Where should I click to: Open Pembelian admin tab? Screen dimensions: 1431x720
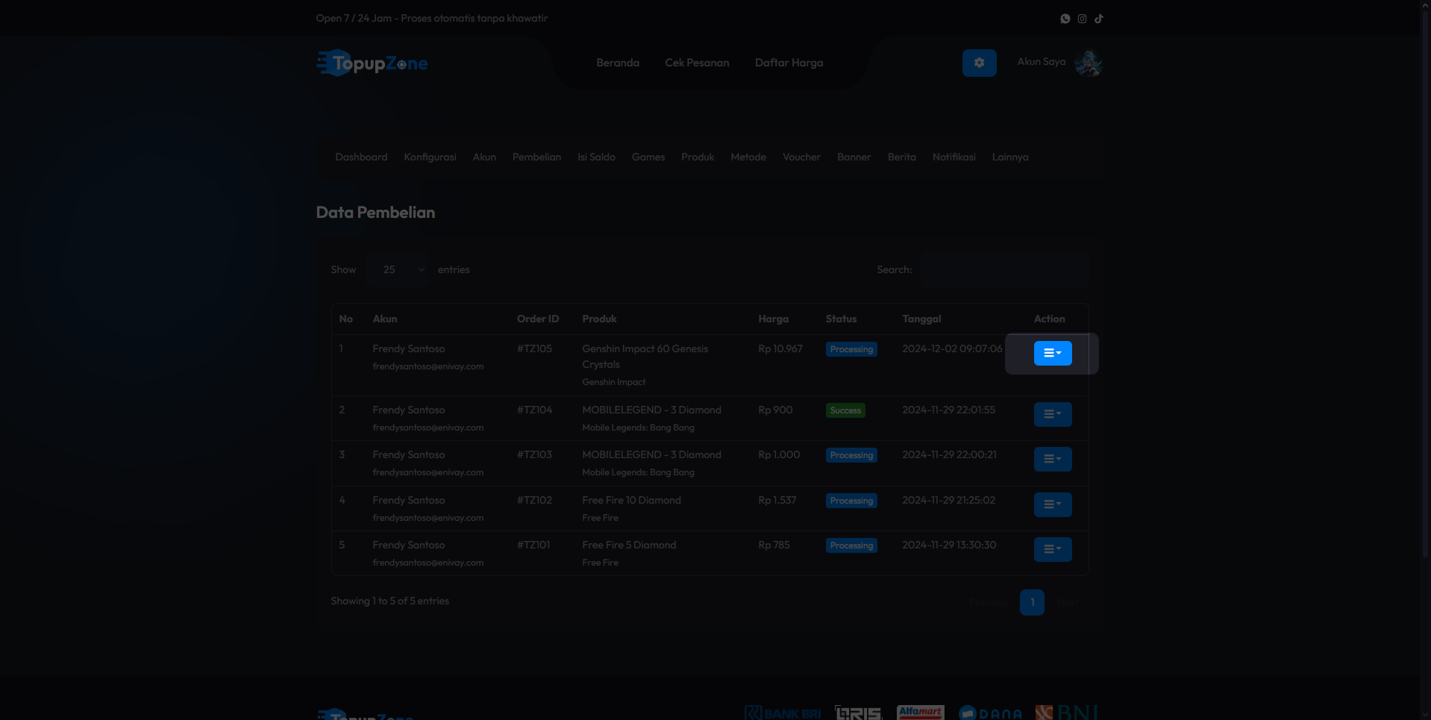tap(536, 157)
